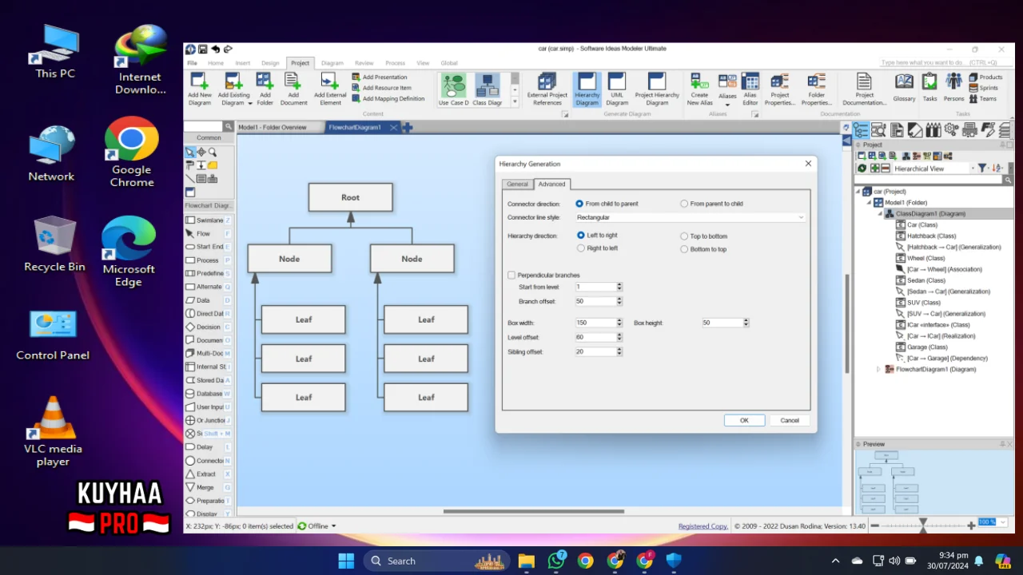Switch to Model1 - Folder Overview tab
This screenshot has height=575, width=1023.
tap(273, 127)
